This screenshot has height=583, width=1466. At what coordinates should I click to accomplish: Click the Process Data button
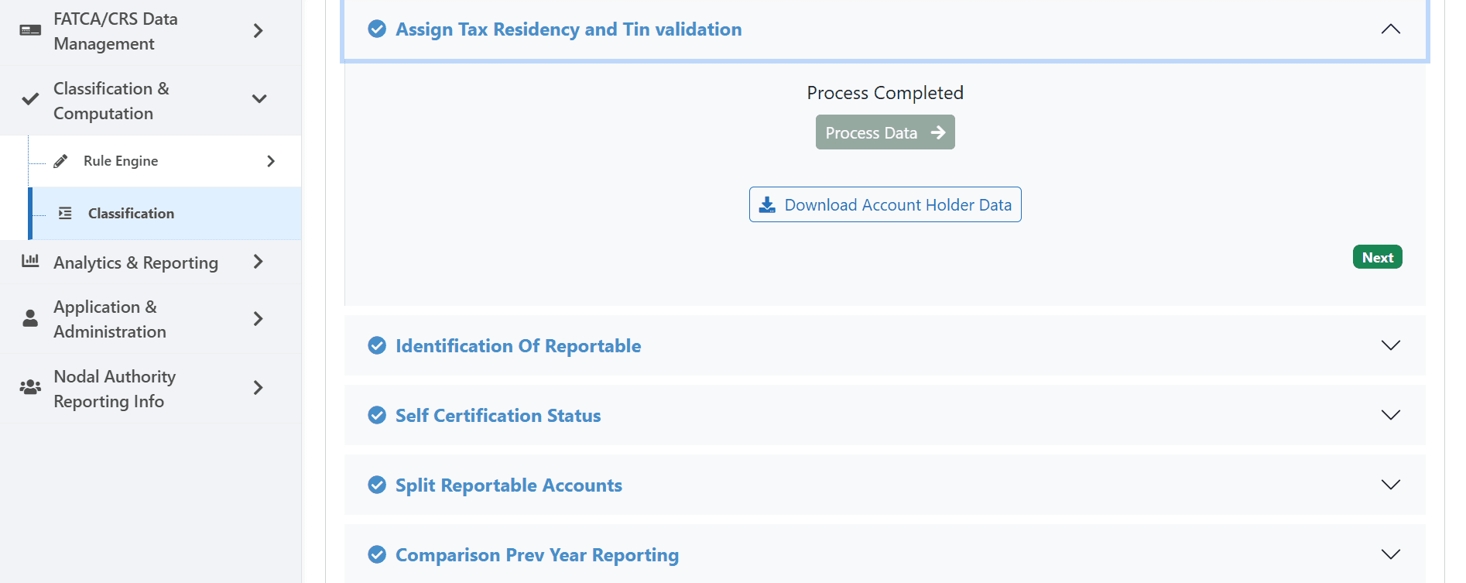coord(885,132)
